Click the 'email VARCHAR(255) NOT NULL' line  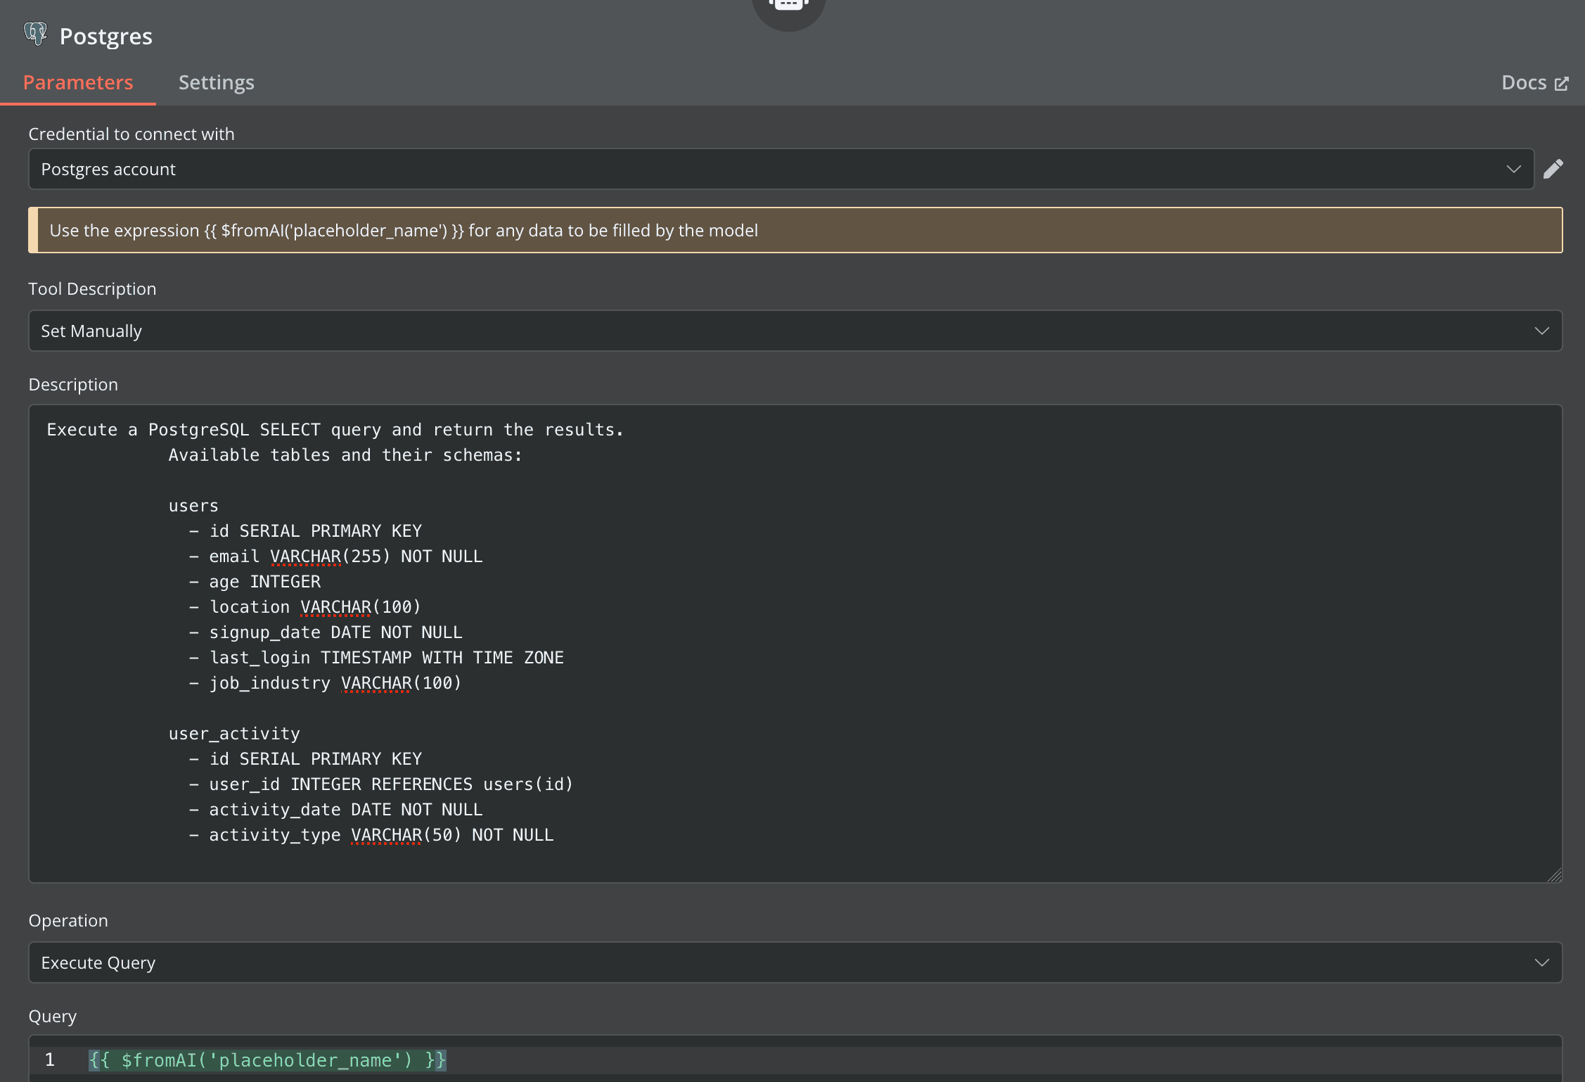336,556
